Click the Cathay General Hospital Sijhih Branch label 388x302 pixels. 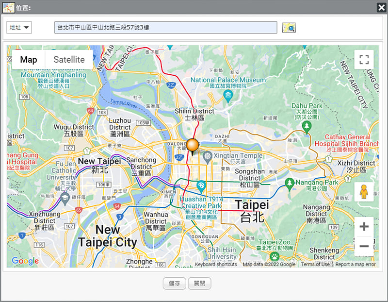point(346,143)
